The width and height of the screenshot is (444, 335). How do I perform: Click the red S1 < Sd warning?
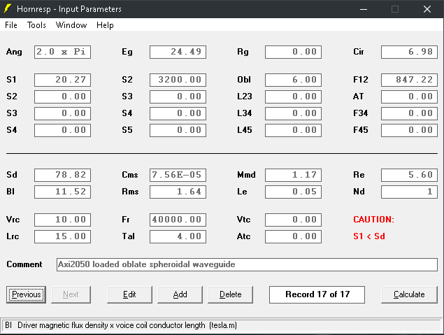369,236
